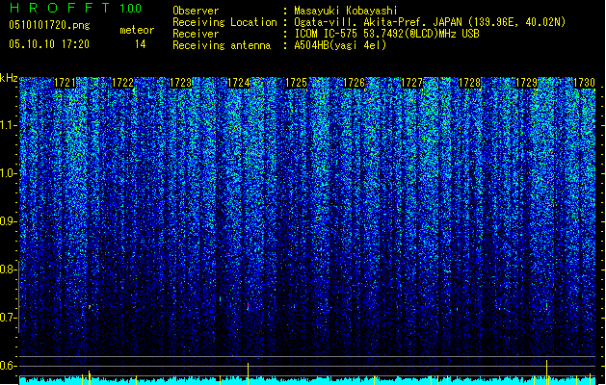Click the tall yellow intensity spike below 1724
Image resolution: width=606 pixels, height=385 pixels.
[249, 373]
